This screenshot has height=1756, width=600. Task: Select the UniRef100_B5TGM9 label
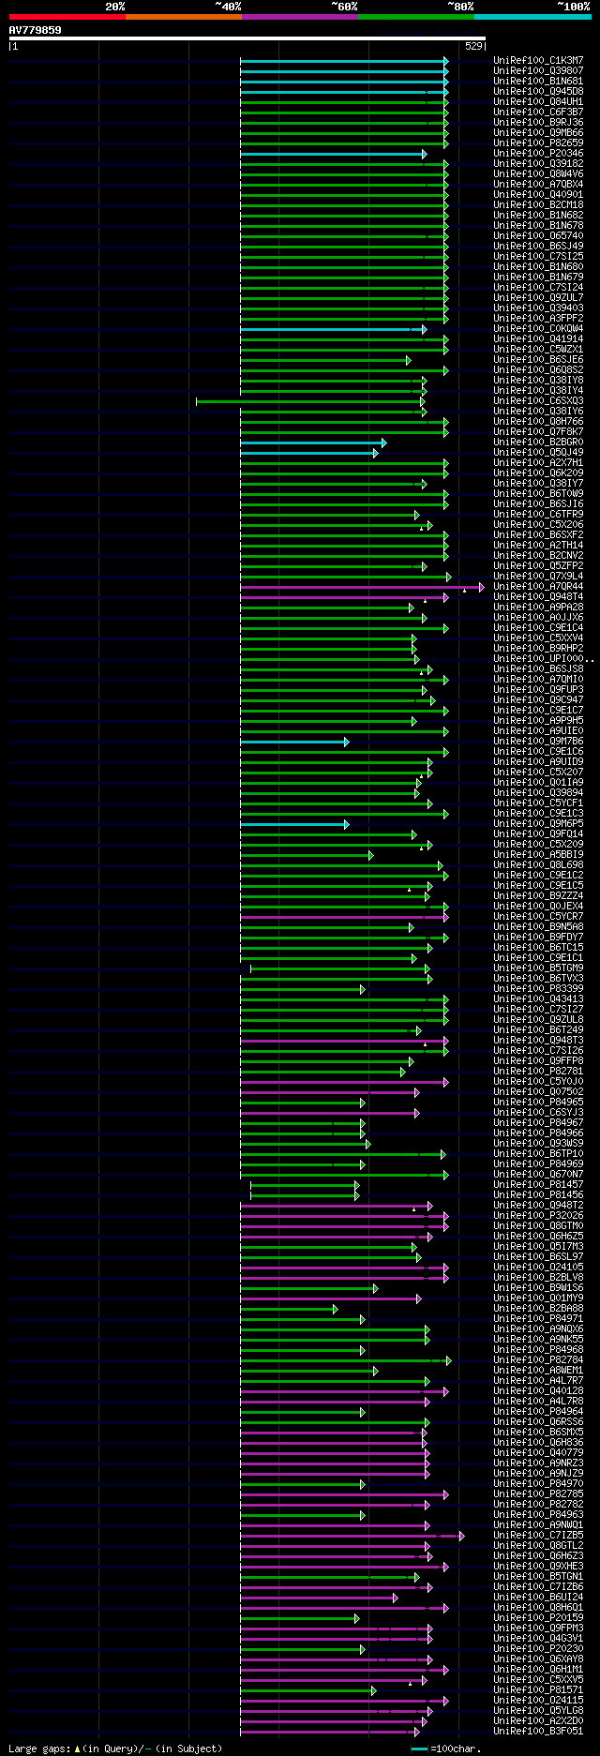pyautogui.click(x=538, y=968)
